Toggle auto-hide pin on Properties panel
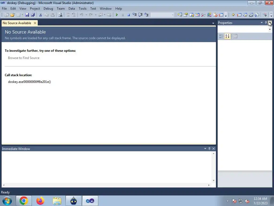Viewport: 274px width, 206px height. click(266, 23)
